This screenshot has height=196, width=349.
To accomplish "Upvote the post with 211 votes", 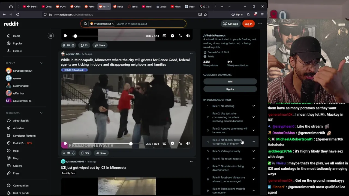I will [x=64, y=45].
